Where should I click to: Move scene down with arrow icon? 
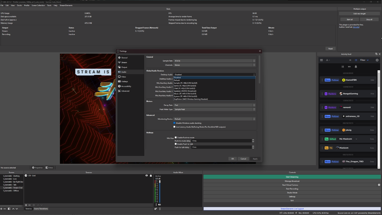(17, 209)
